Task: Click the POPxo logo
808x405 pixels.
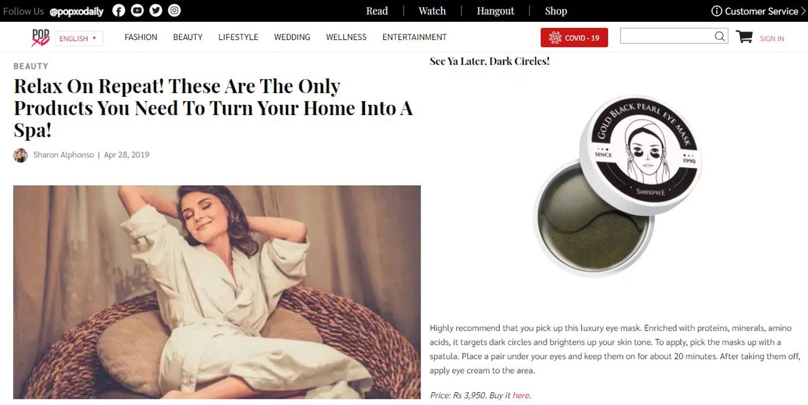Action: [x=40, y=37]
